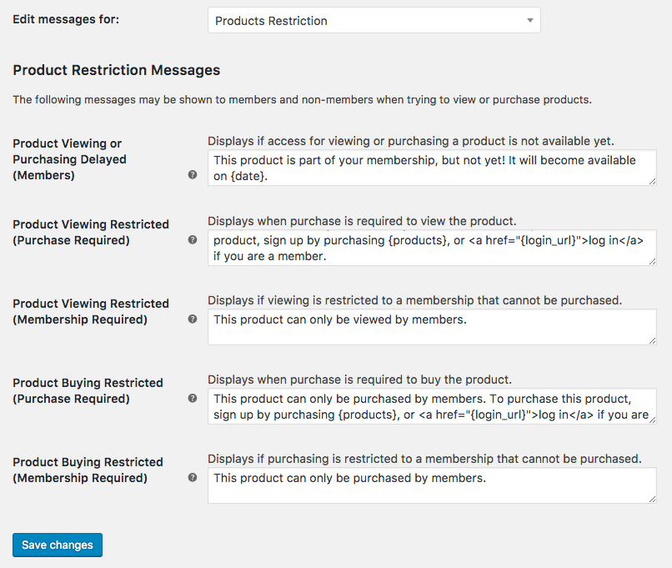This screenshot has height=568, width=672.
Task: Open the Products Restriction dropdown
Action: coord(374,20)
